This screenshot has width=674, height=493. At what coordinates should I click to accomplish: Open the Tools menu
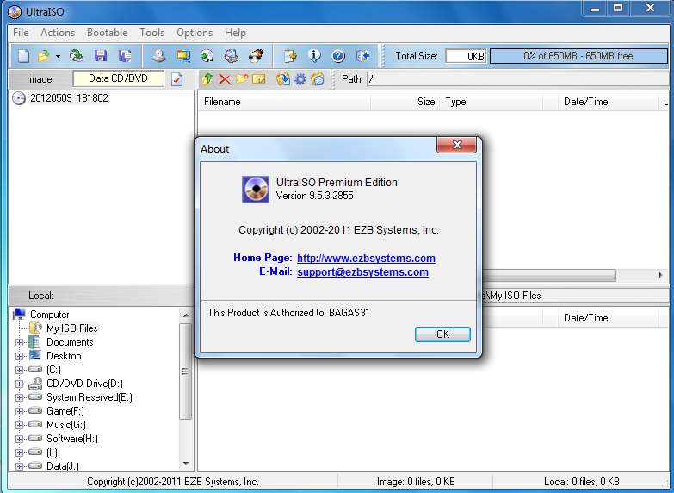coord(151,33)
